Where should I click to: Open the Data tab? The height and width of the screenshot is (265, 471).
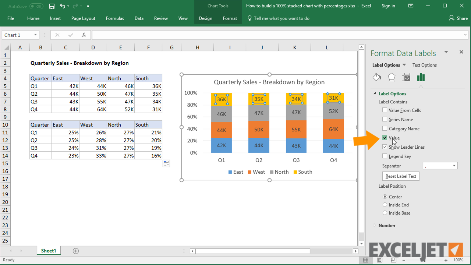[x=139, y=18]
